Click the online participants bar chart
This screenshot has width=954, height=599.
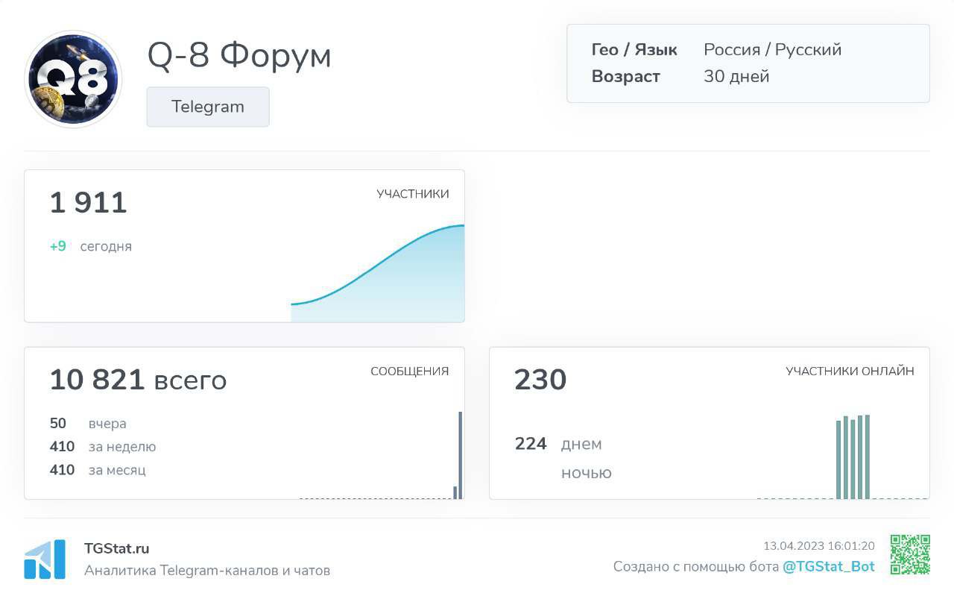(x=853, y=457)
